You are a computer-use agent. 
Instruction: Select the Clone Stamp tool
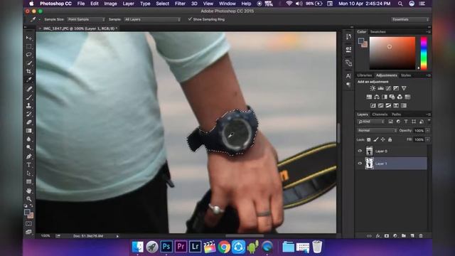pos(28,106)
